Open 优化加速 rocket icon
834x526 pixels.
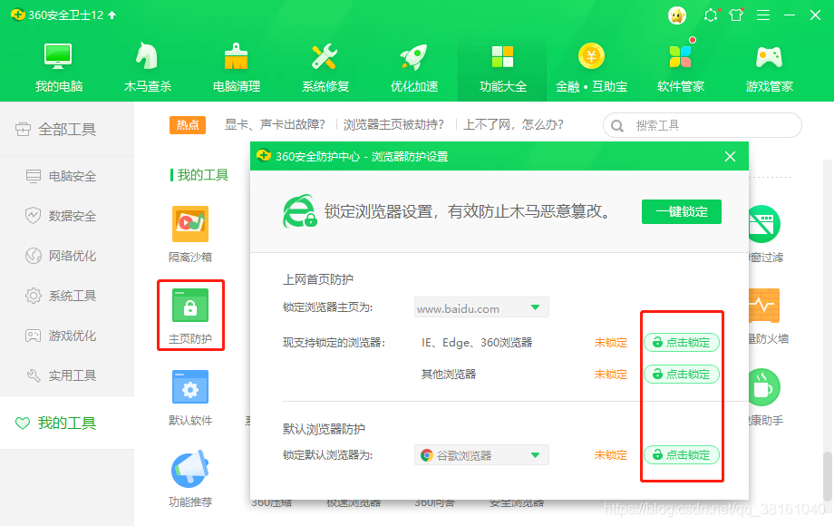[413, 67]
